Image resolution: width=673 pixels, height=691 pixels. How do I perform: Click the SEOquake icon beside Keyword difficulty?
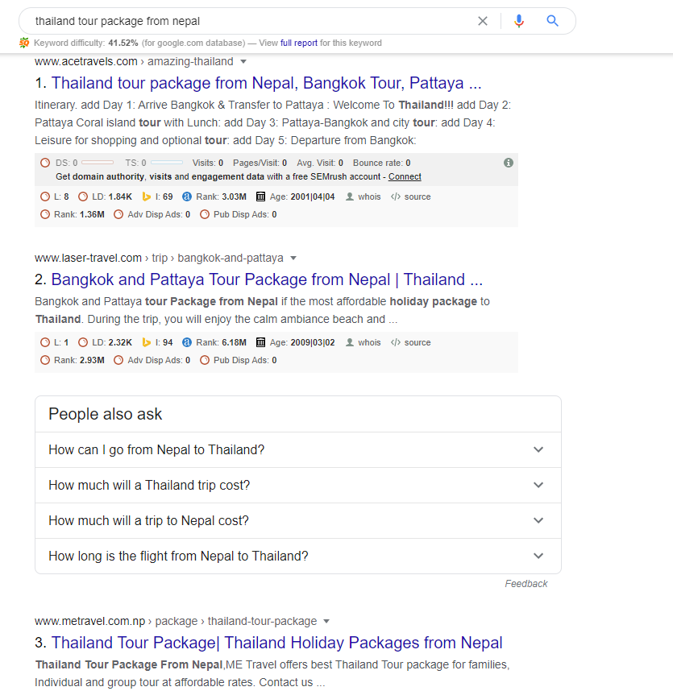click(x=24, y=43)
